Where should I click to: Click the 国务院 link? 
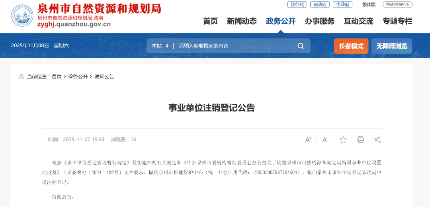(297, 5)
